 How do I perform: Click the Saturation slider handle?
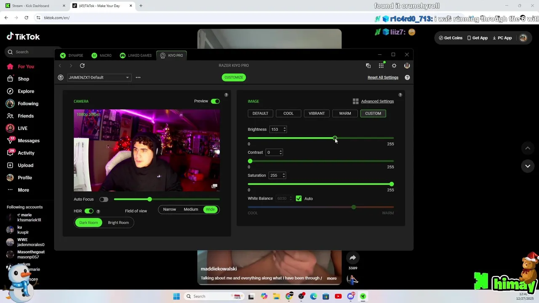click(x=392, y=184)
